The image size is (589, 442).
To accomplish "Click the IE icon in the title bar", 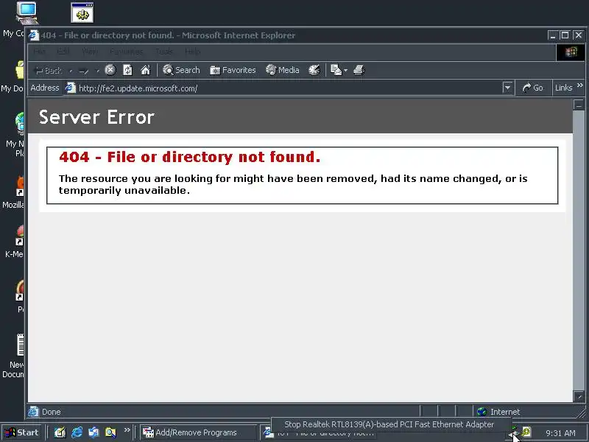I will coord(34,35).
